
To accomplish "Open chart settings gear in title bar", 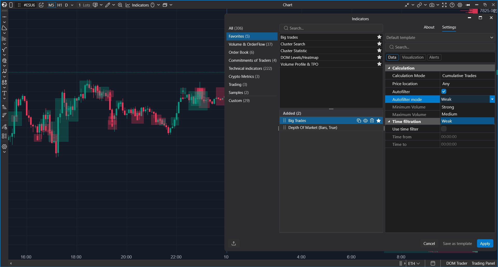I will point(460,5).
